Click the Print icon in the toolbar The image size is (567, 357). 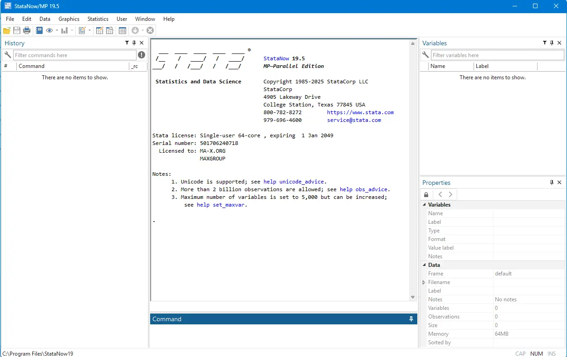pyautogui.click(x=27, y=30)
